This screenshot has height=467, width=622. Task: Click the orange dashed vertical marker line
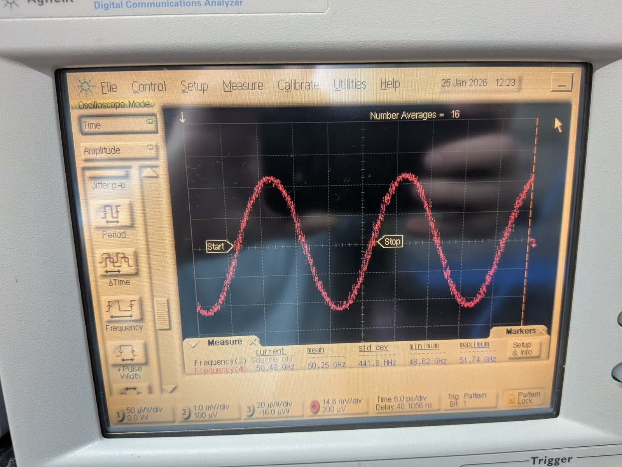(529, 222)
